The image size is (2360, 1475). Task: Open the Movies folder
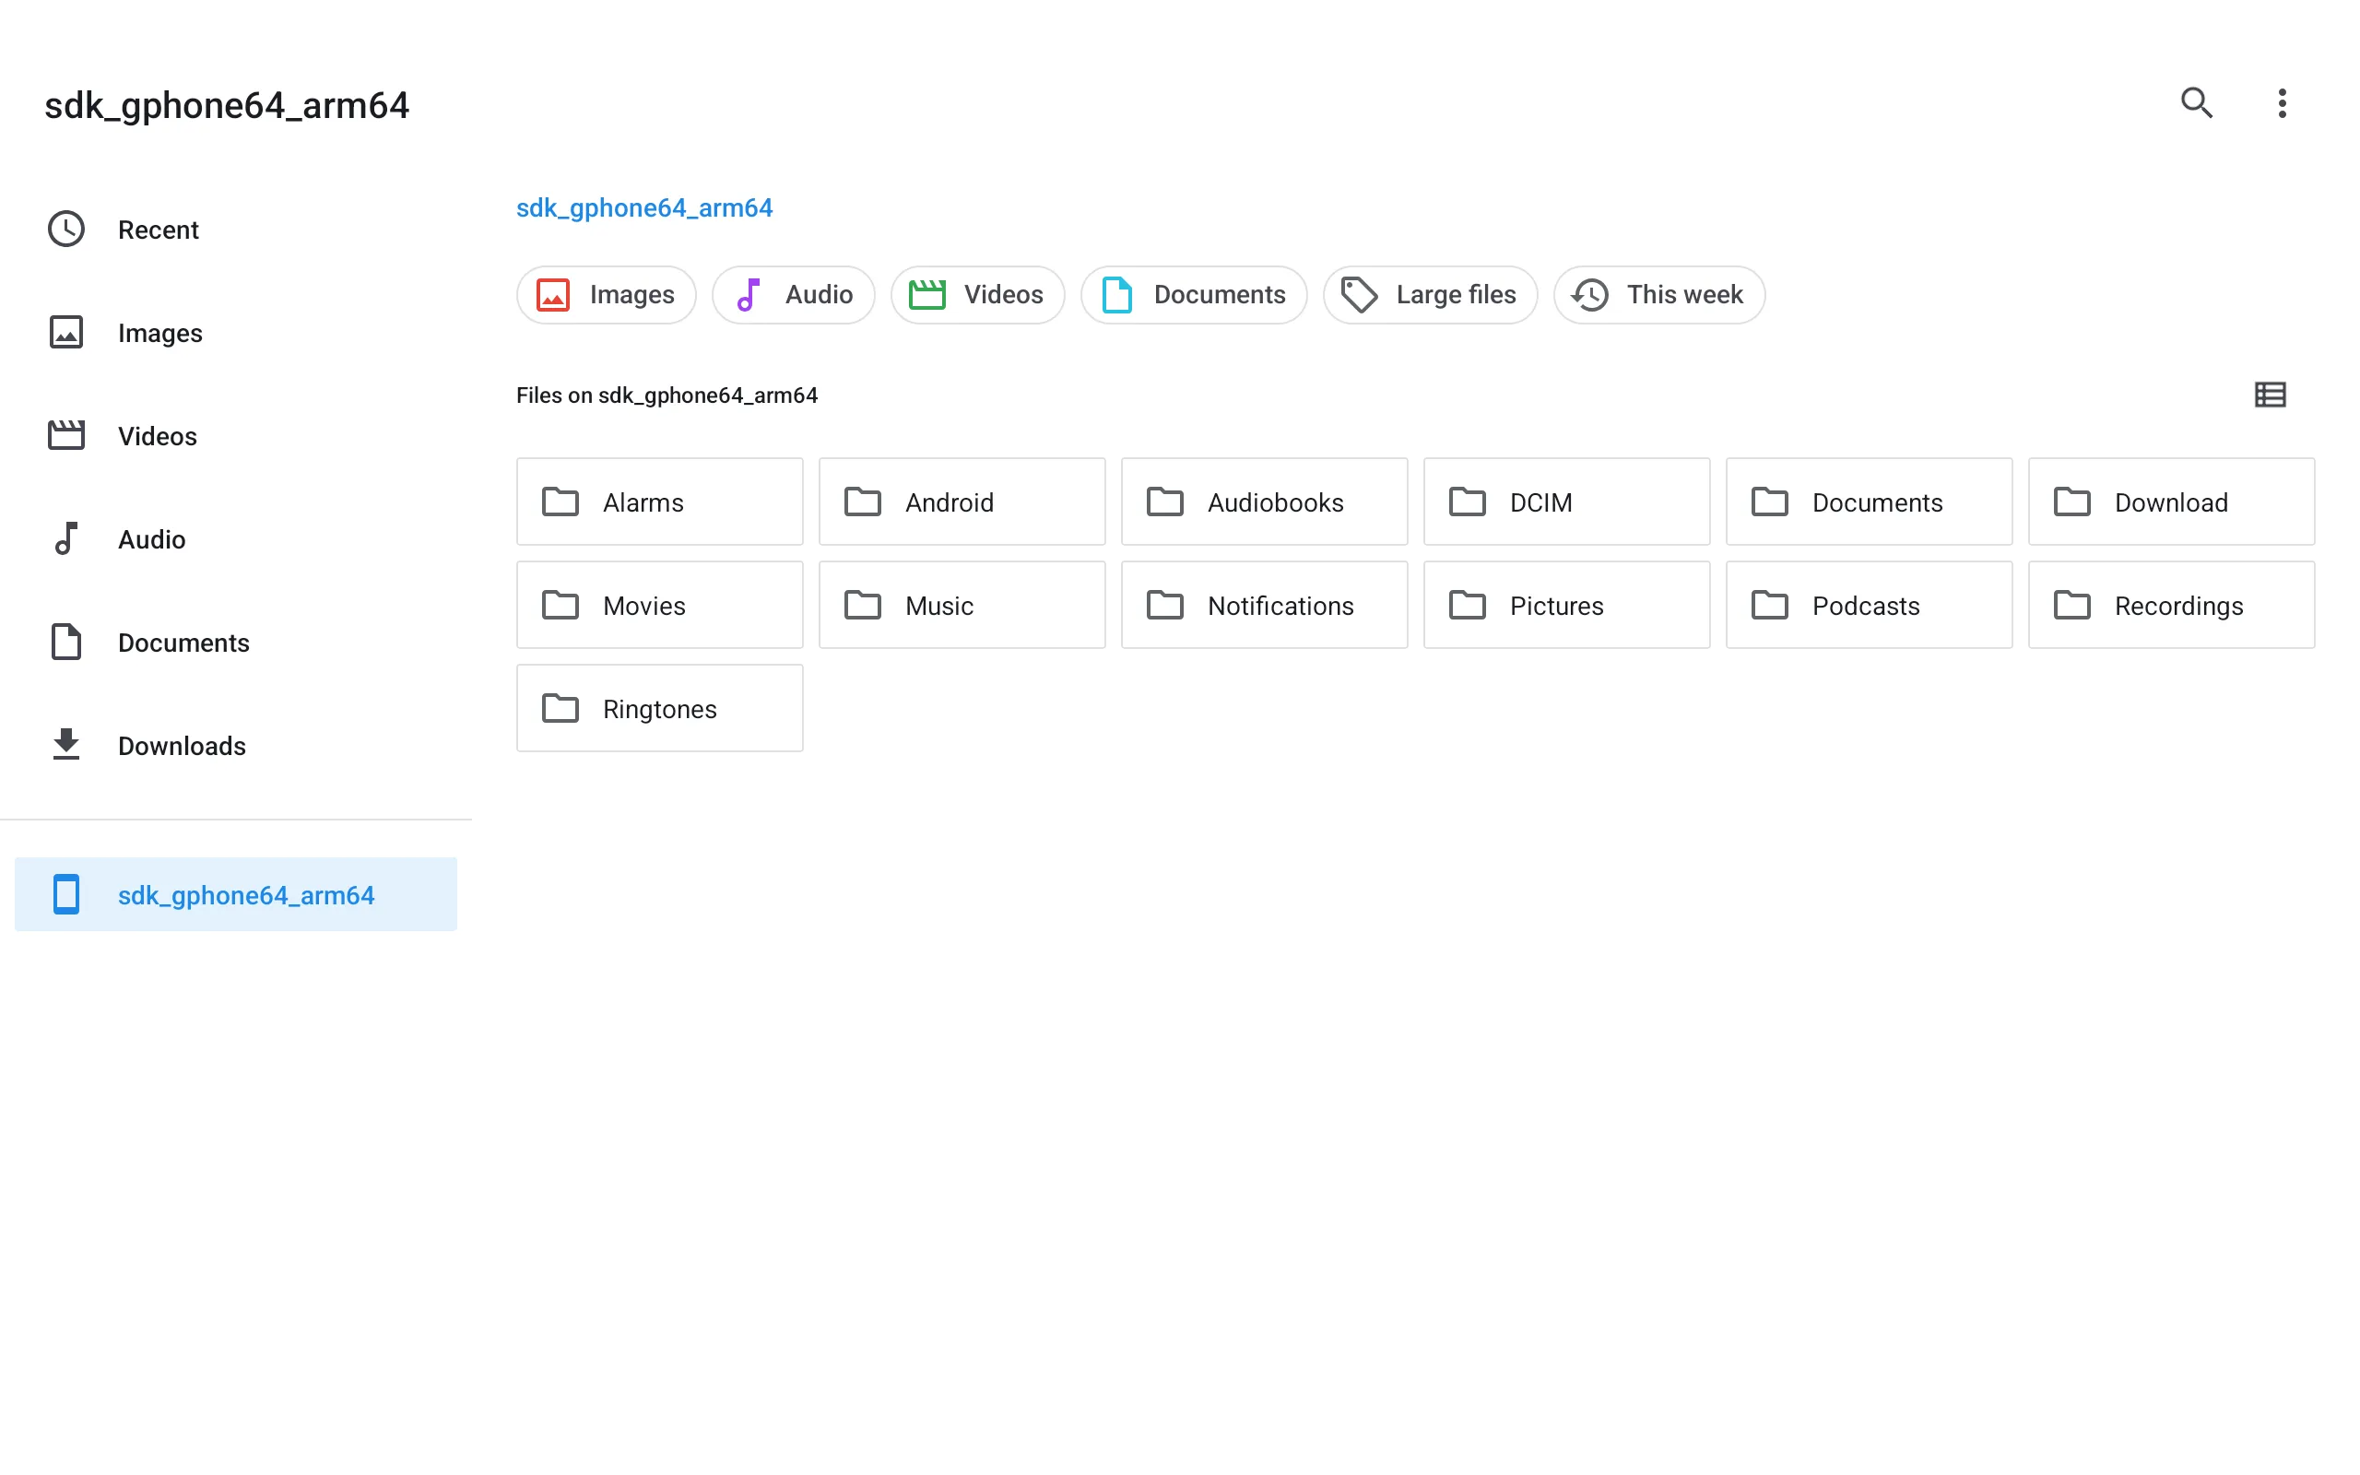[x=659, y=605]
